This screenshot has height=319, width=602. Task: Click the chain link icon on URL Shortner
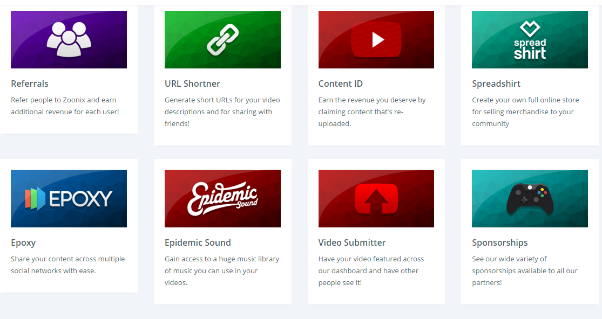point(222,39)
